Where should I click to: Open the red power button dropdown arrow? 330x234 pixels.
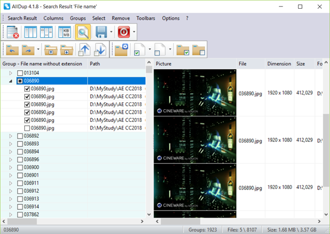click(134, 32)
